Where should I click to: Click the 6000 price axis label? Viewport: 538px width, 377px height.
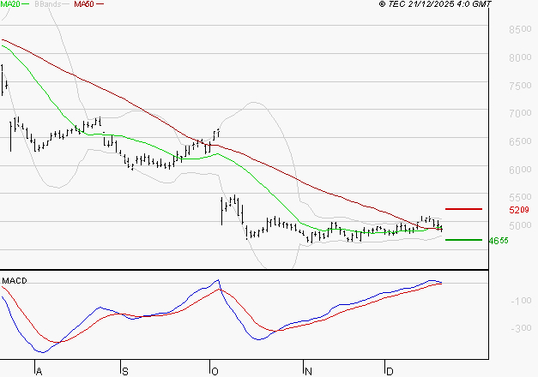(520, 170)
